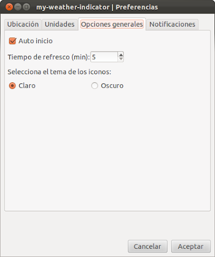Click the Claro label text
215x257 pixels.
point(27,86)
